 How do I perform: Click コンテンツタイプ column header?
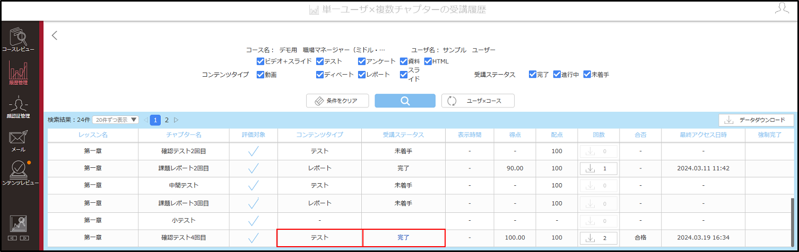click(x=319, y=135)
